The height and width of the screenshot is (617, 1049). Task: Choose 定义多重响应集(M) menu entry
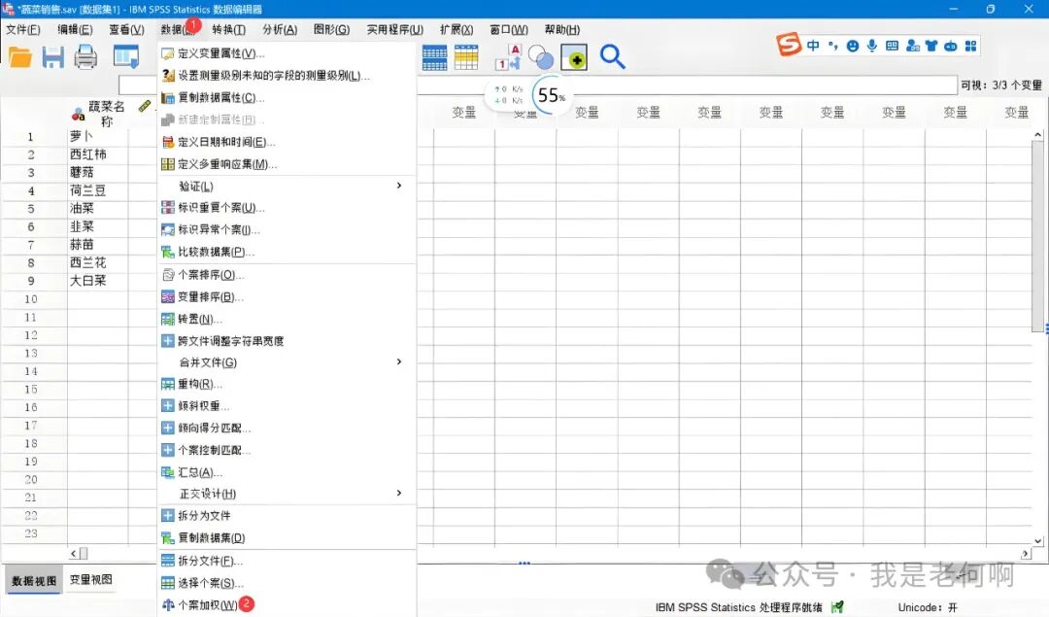(287, 164)
